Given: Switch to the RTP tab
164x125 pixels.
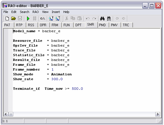Looking at the screenshot, I should (x=20, y=25).
